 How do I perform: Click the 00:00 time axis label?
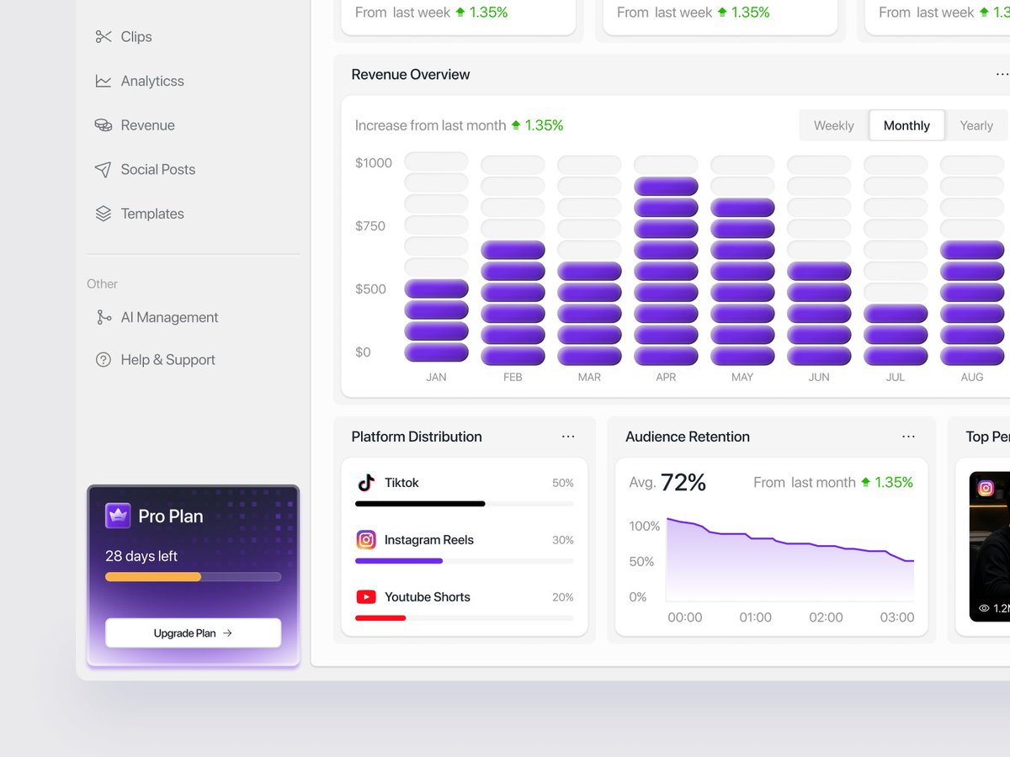[x=685, y=617]
